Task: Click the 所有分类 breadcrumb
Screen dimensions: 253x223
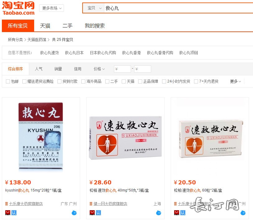Action: 16,40
